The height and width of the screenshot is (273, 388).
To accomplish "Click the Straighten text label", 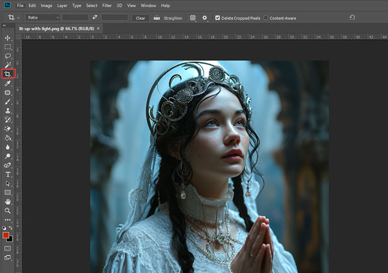I will [173, 18].
